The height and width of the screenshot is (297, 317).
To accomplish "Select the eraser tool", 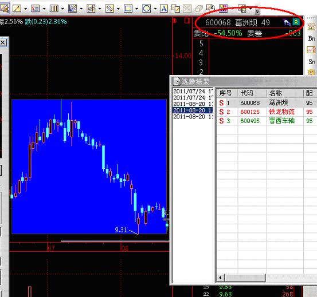I will pyautogui.click(x=199, y=9).
